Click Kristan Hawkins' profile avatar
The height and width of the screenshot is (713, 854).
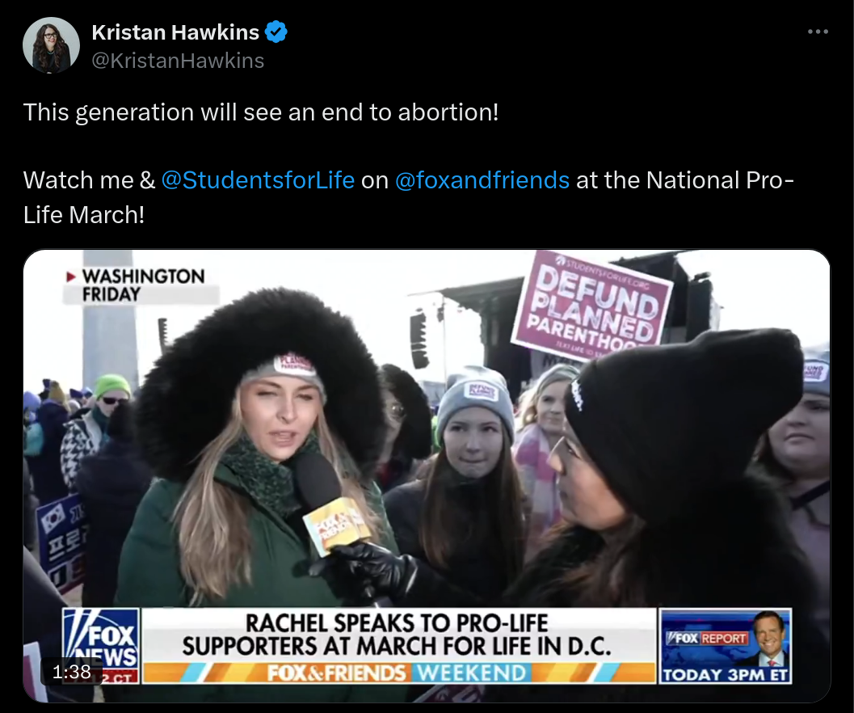coord(51,45)
